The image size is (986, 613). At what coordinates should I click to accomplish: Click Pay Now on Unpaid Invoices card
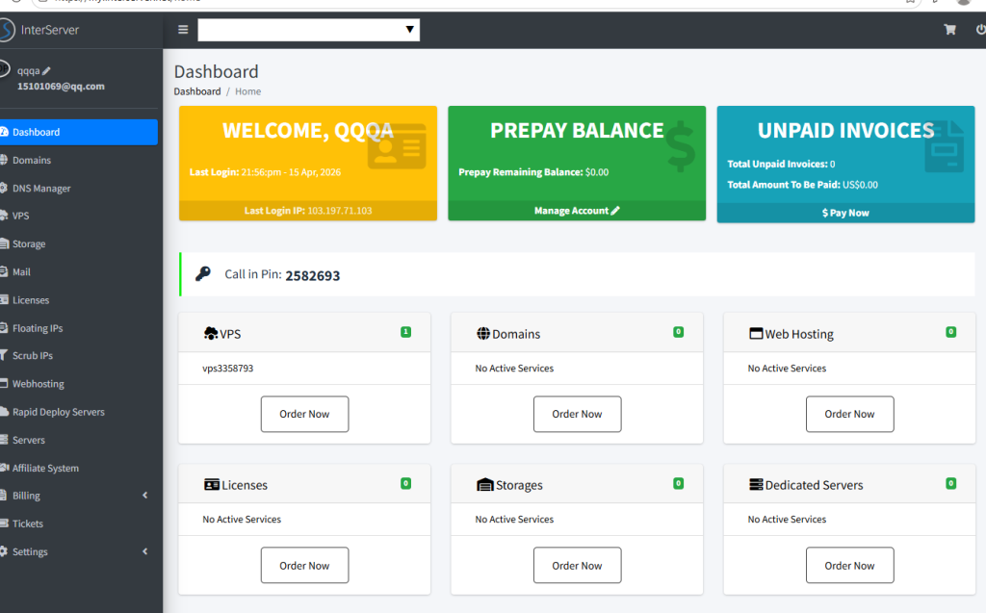[x=845, y=213]
